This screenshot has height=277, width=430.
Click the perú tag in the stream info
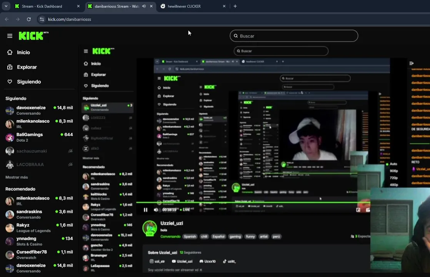click(277, 236)
